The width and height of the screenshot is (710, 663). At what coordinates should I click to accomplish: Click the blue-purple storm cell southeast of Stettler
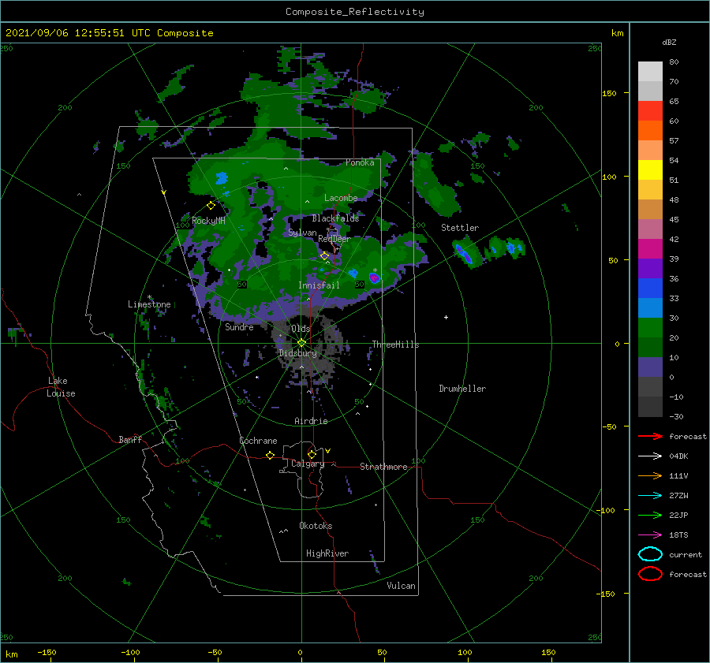464,255
